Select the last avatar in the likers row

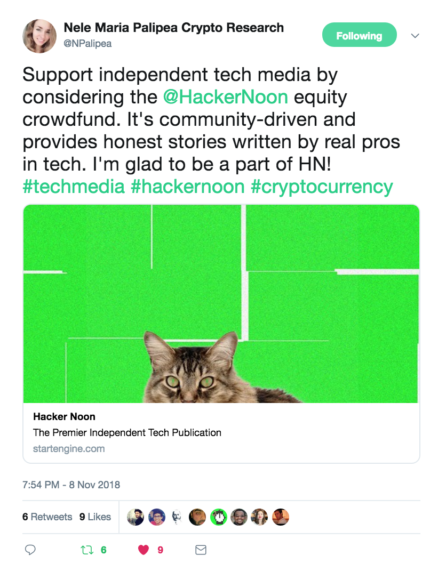coord(281,517)
